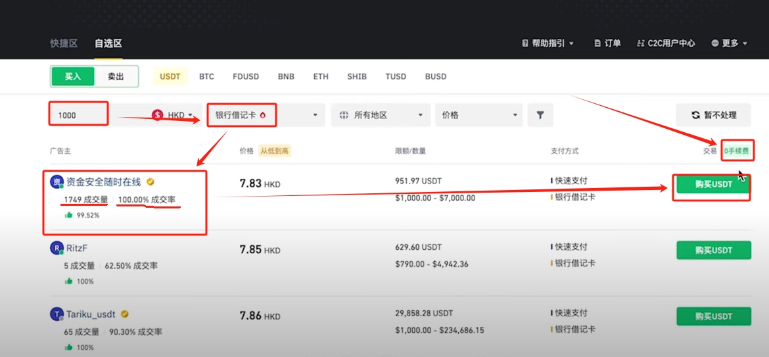Viewport: 769px width, 357px height.
Task: Click the thumbs-up icon in the RitzF row
Action: tap(68, 281)
